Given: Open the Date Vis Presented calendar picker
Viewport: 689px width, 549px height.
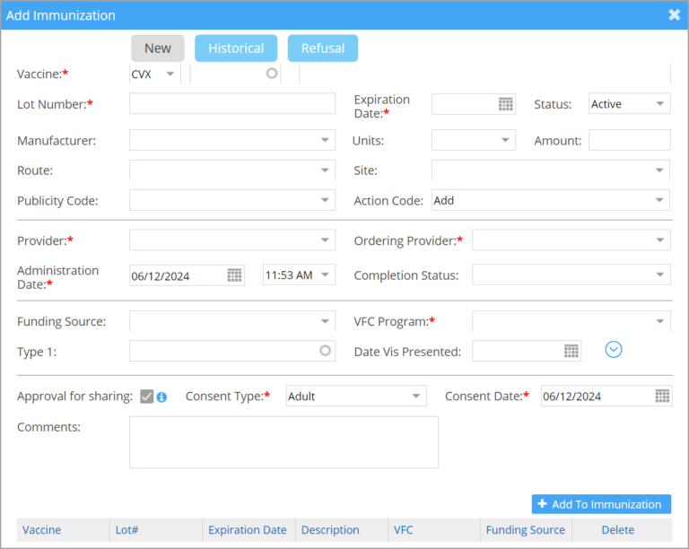Looking at the screenshot, I should (x=571, y=351).
